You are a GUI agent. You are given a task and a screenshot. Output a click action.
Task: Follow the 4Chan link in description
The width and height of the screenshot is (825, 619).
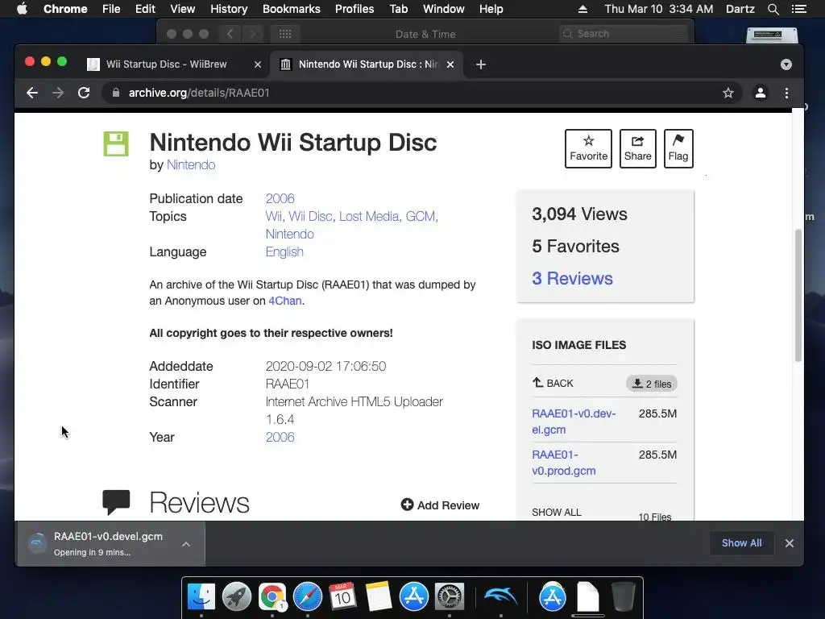point(285,301)
